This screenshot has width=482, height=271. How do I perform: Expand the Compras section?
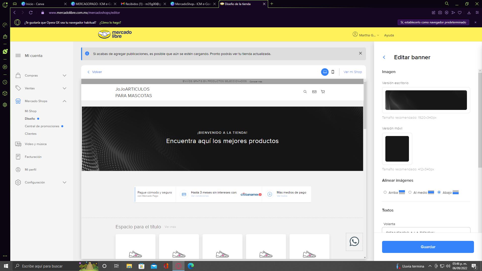pos(65,76)
